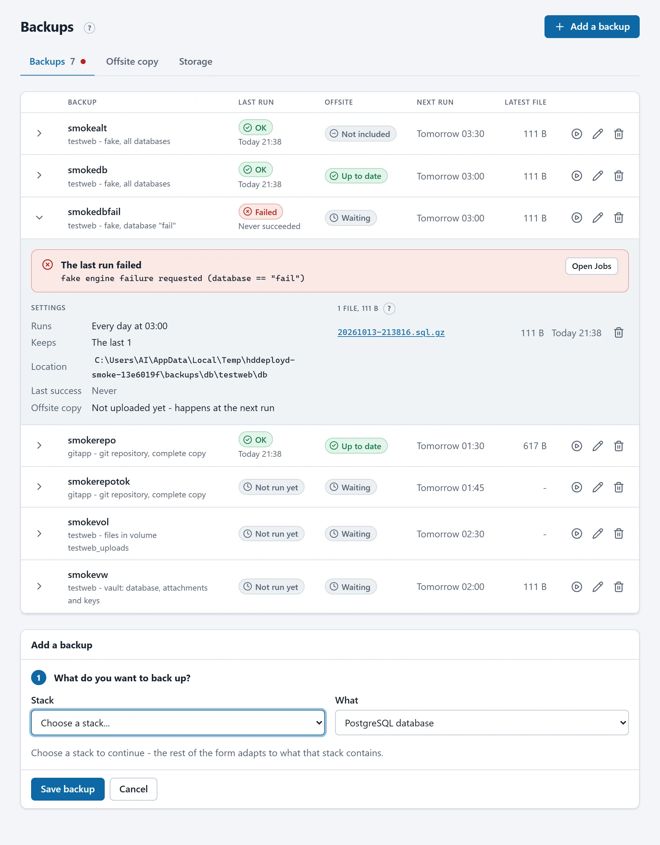
Task: Expand the smokerepo backup row
Action: (x=39, y=446)
